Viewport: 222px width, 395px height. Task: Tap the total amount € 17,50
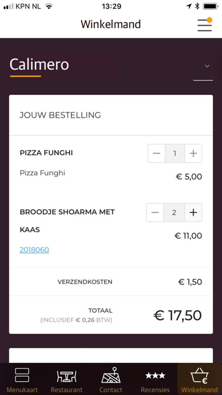pyautogui.click(x=177, y=316)
